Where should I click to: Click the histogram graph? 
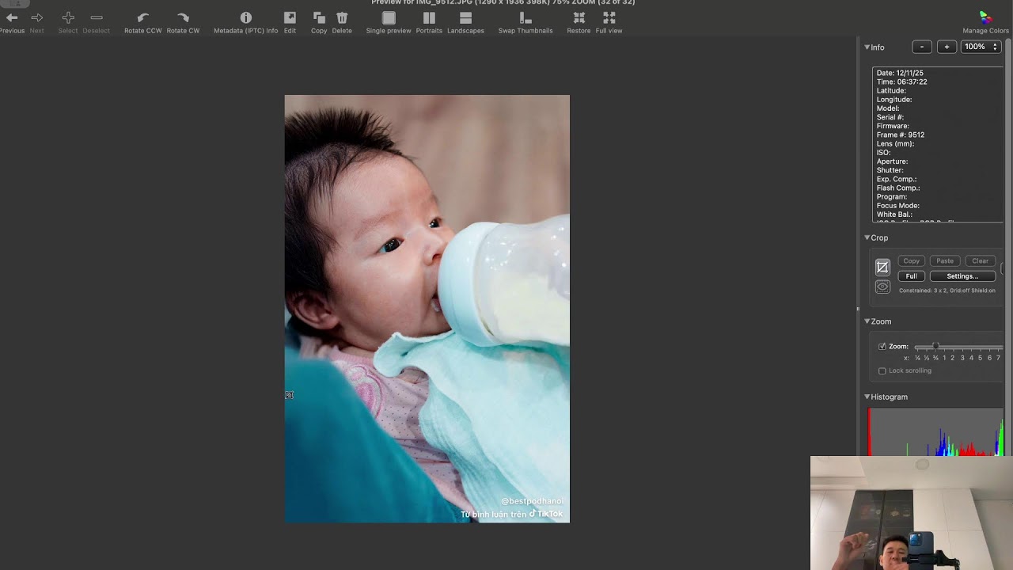935,432
